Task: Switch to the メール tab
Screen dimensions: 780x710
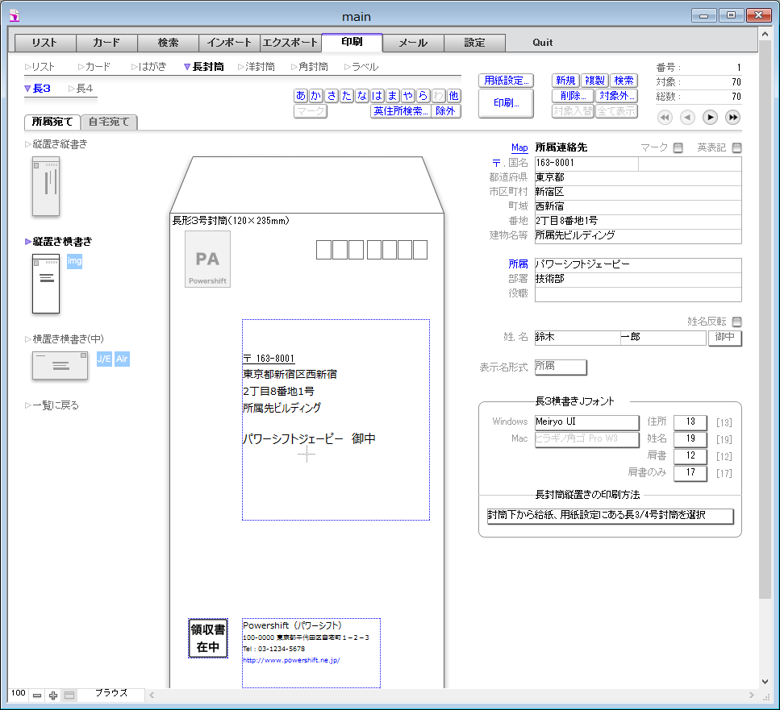Action: [413, 43]
